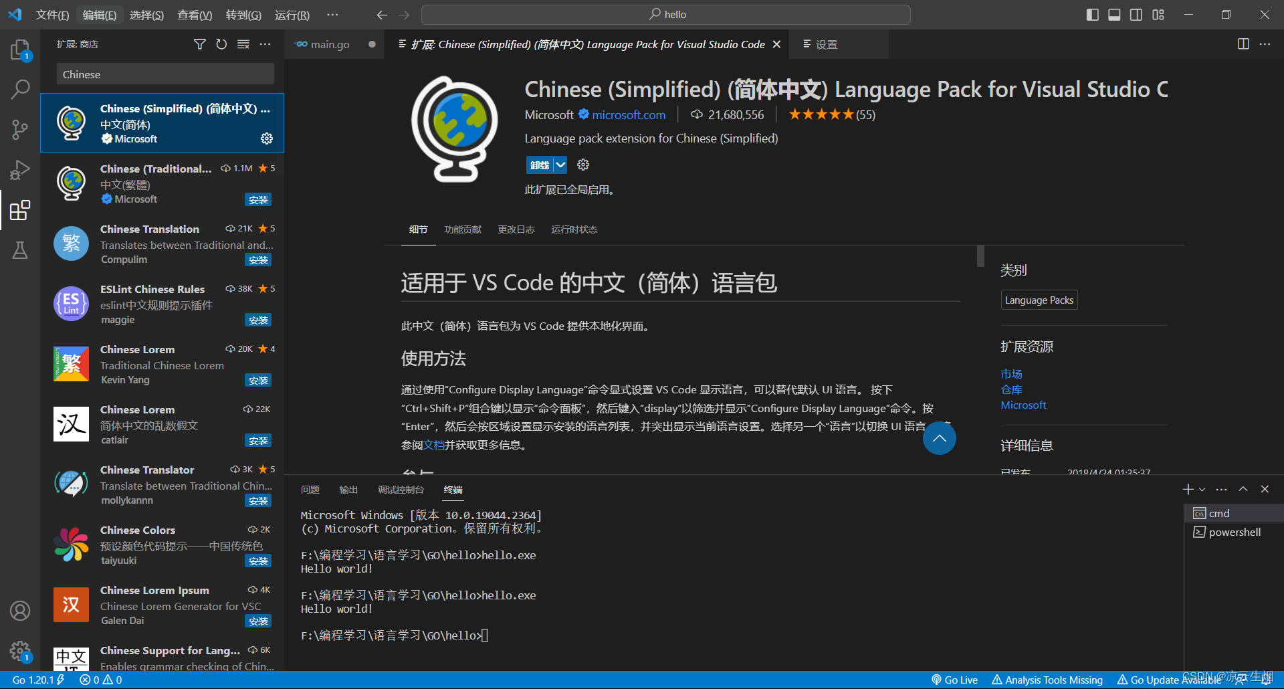Split the editor using the top-right icon
The width and height of the screenshot is (1284, 689).
(x=1243, y=44)
